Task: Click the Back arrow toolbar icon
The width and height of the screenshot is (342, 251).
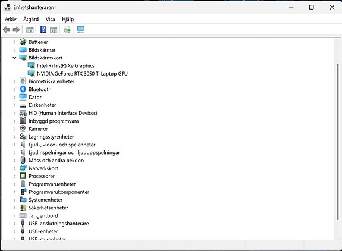Action: 7,29
